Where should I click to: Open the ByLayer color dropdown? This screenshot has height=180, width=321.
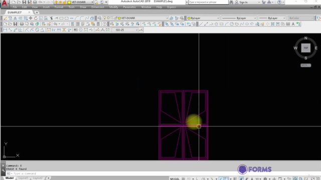point(218,18)
